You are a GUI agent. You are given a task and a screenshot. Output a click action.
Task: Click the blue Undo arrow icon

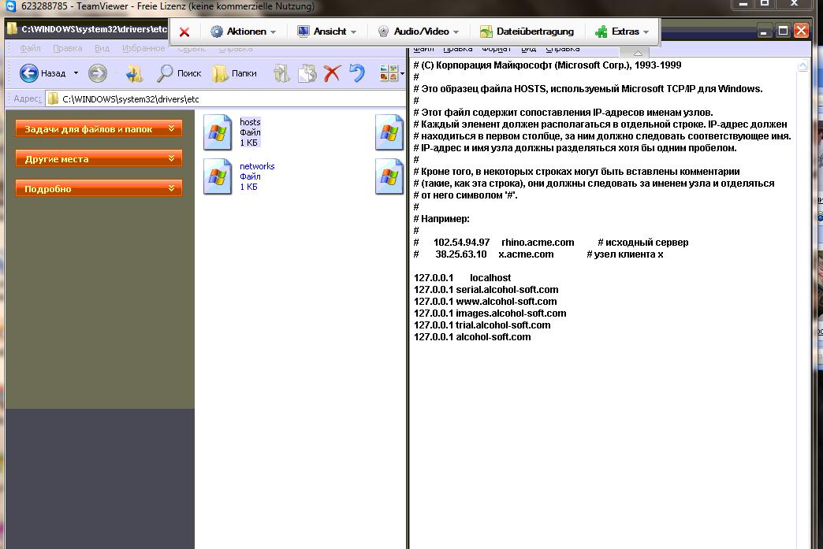point(357,73)
